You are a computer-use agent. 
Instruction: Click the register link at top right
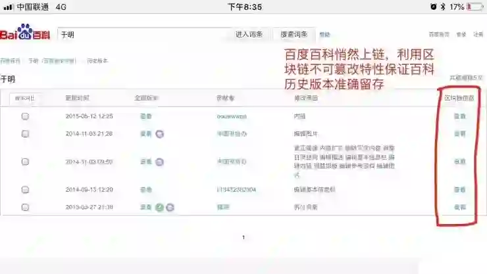(x=478, y=34)
